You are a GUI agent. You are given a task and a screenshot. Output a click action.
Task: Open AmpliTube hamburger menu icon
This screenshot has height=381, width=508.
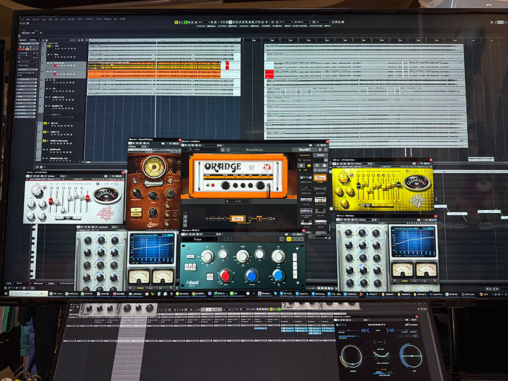tap(325, 150)
